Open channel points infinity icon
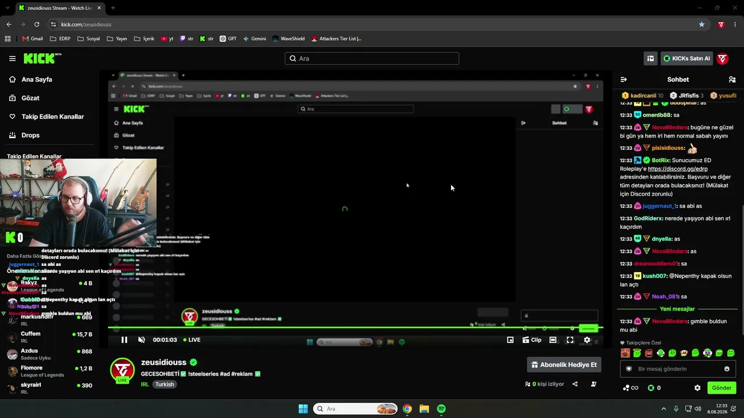This screenshot has width=744, height=418. point(631,388)
